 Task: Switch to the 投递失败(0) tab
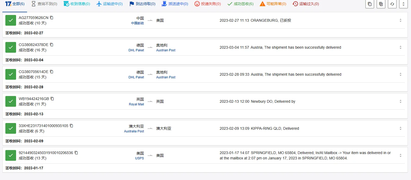coord(208,4)
